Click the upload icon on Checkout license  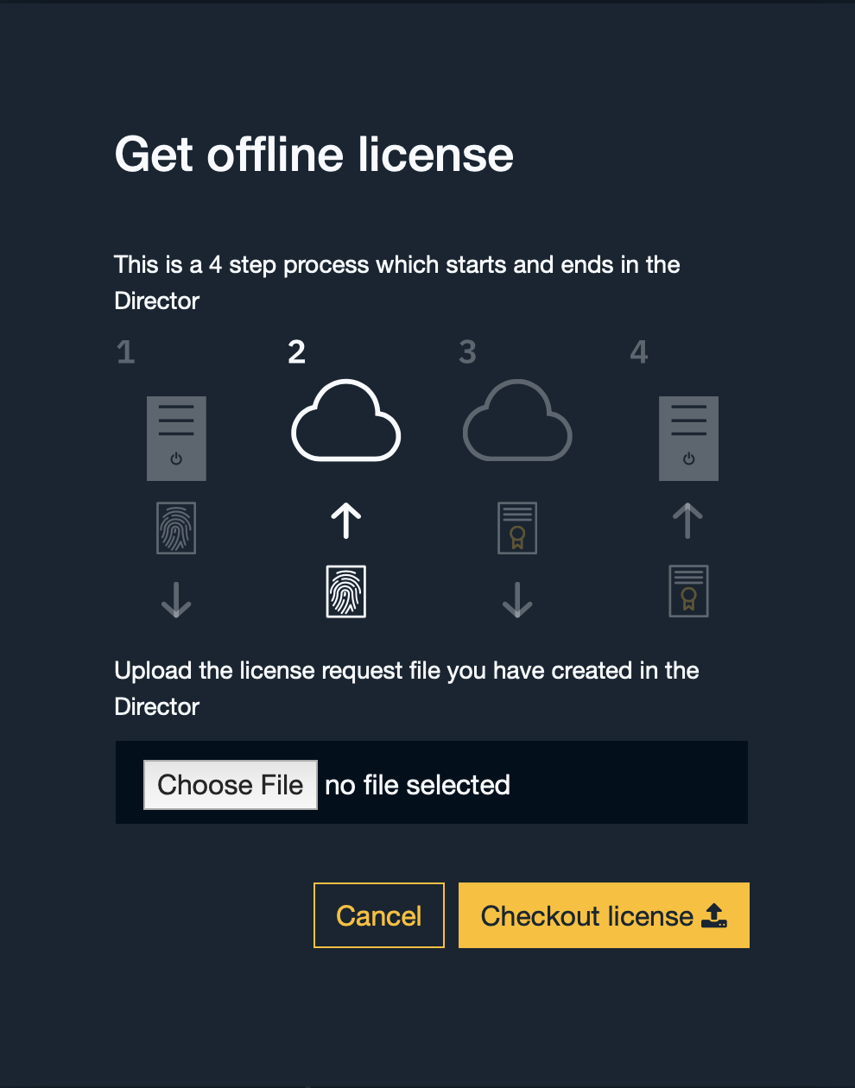tap(714, 915)
